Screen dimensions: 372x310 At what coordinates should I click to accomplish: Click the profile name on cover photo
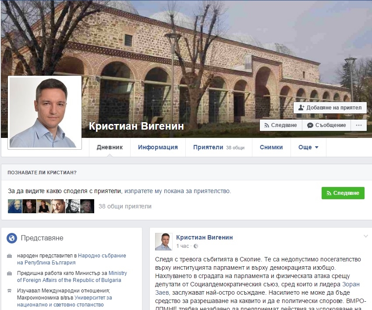click(136, 126)
